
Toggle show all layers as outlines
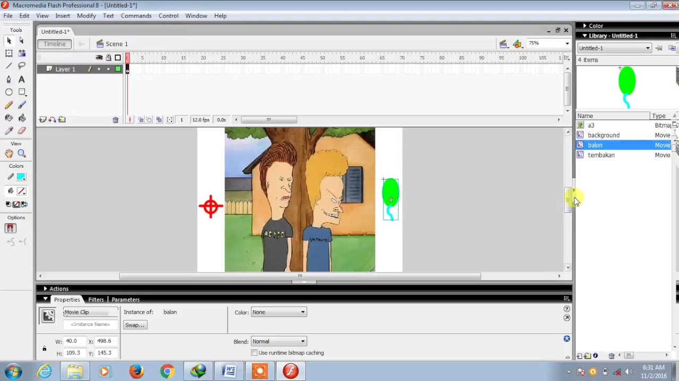pyautogui.click(x=118, y=58)
